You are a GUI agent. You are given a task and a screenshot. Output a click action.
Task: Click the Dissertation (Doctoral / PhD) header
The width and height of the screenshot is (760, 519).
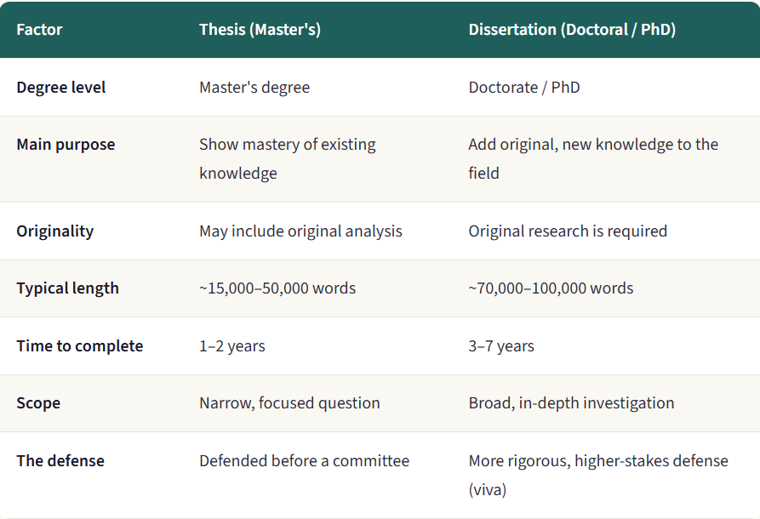click(x=572, y=30)
